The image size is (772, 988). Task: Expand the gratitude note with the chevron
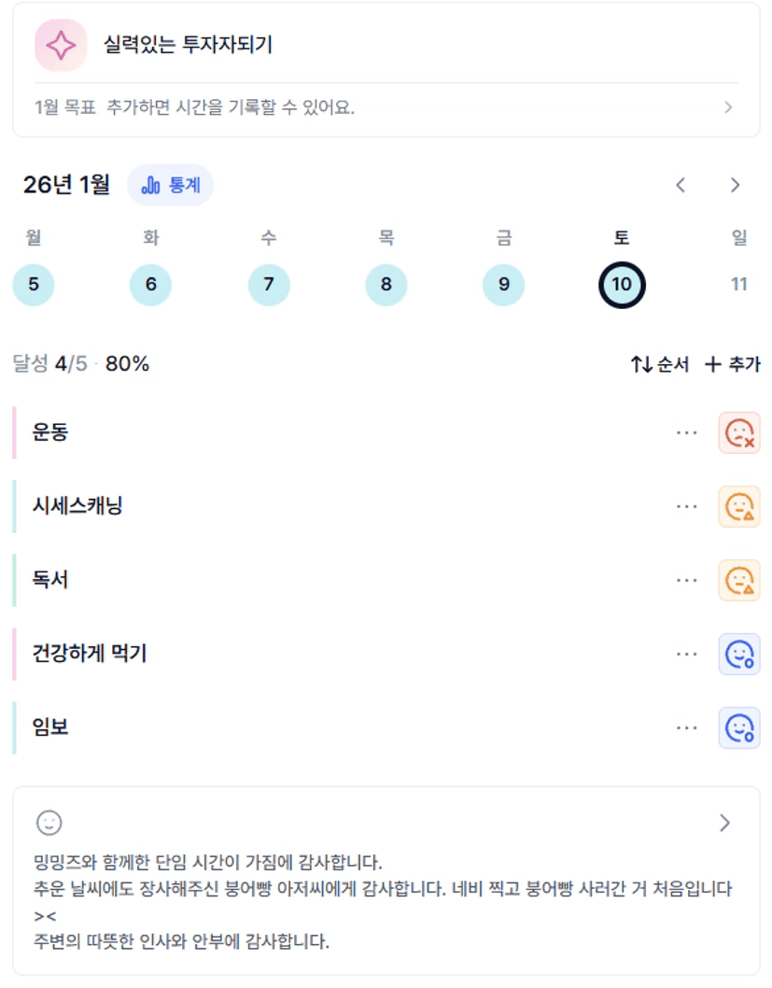pyautogui.click(x=725, y=823)
